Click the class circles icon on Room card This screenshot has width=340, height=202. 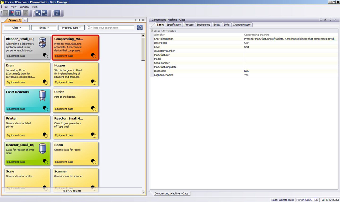[x=94, y=161]
